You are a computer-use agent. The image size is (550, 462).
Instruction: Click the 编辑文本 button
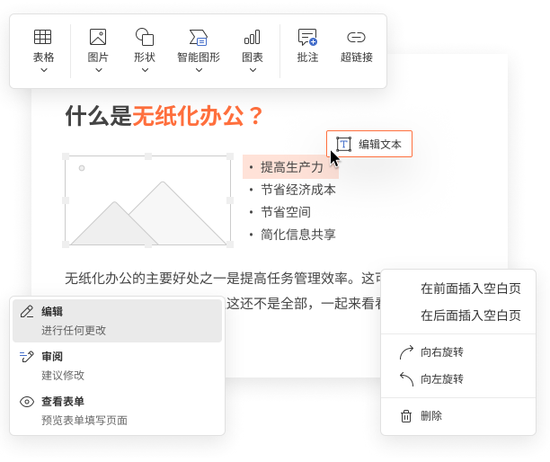point(369,144)
